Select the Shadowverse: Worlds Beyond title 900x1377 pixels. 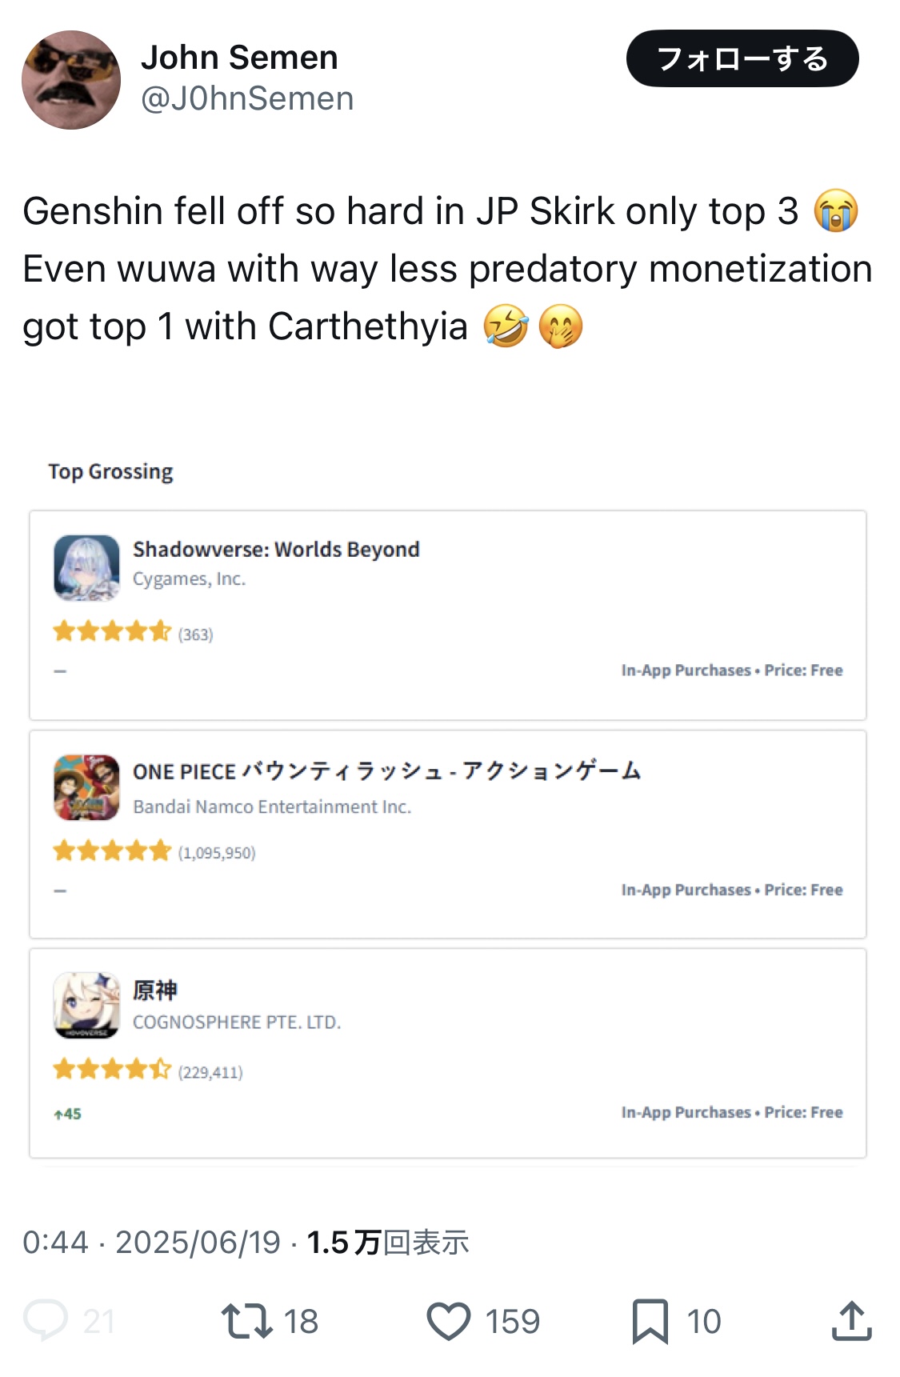click(276, 550)
